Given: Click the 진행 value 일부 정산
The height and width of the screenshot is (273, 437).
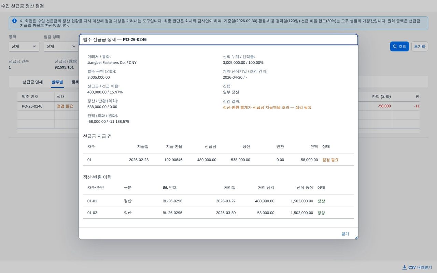Looking at the screenshot, I should click(x=231, y=92).
